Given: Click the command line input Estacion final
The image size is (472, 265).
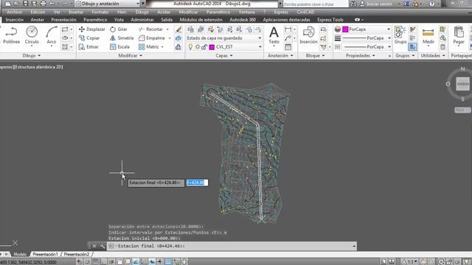Looking at the screenshot, I should tap(232, 246).
